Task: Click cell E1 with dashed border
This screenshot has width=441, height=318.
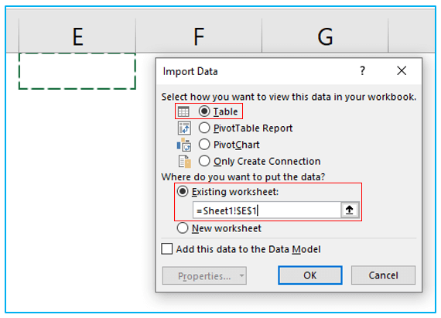Action: point(77,71)
